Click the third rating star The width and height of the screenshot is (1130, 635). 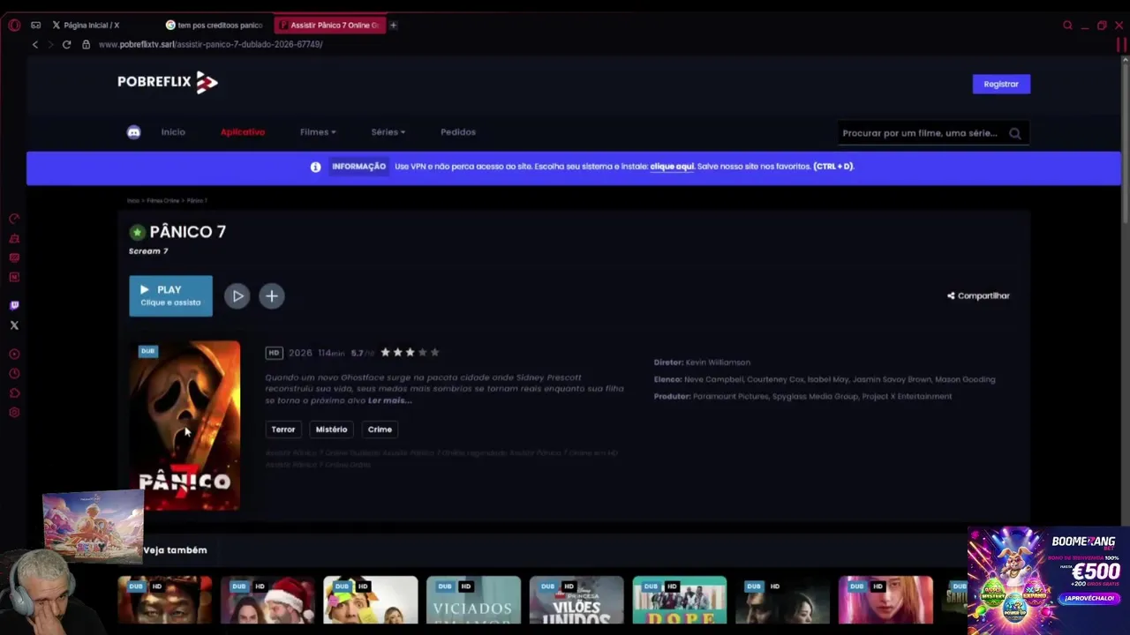[x=410, y=352]
